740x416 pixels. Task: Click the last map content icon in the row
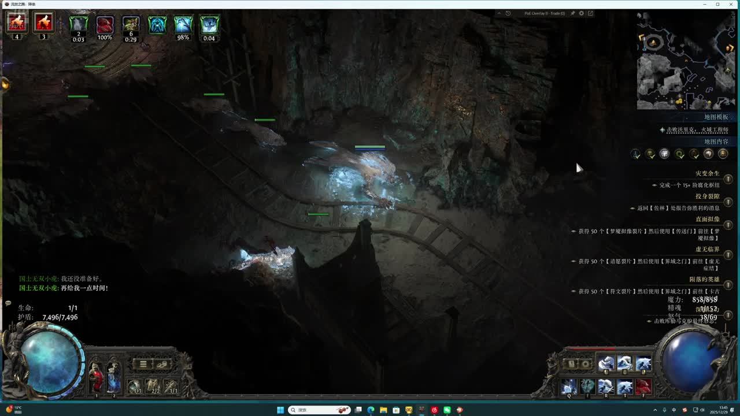coord(723,154)
